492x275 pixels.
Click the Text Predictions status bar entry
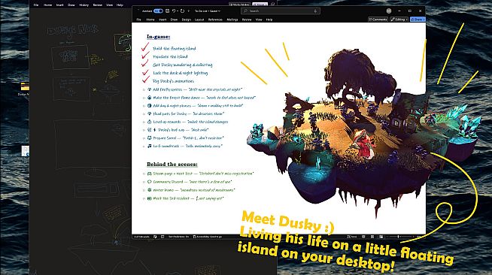pyautogui.click(x=178, y=237)
